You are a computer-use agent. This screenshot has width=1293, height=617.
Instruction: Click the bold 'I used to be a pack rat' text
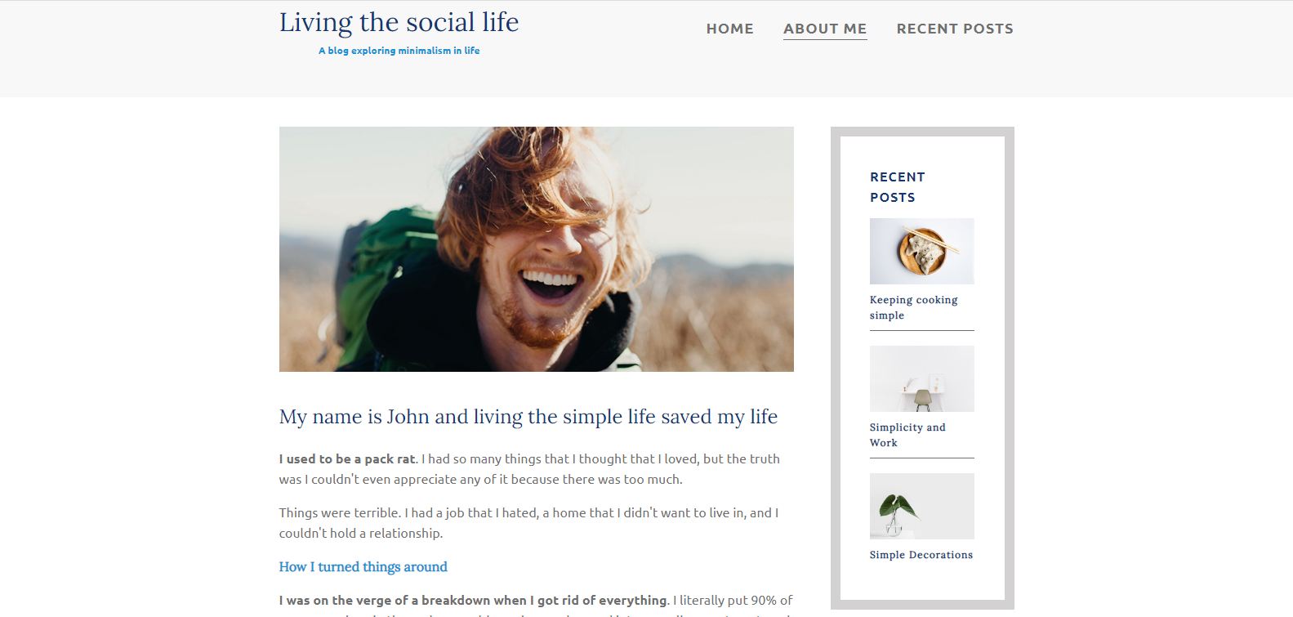coord(347,459)
